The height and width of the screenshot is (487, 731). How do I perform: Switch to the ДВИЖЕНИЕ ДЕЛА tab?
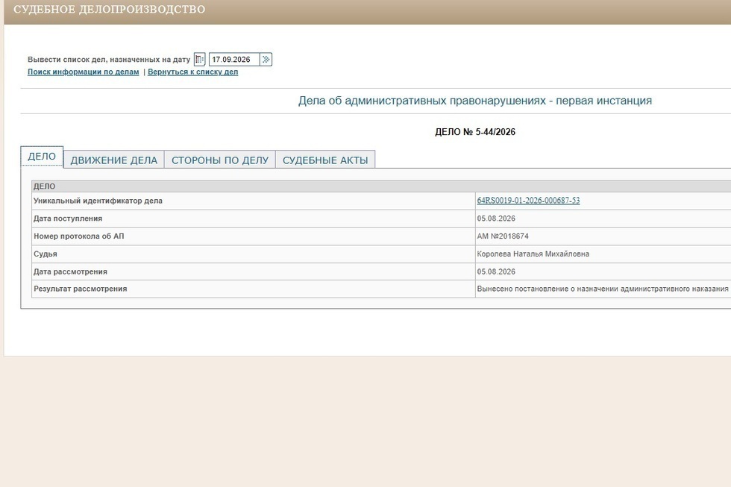pos(113,160)
